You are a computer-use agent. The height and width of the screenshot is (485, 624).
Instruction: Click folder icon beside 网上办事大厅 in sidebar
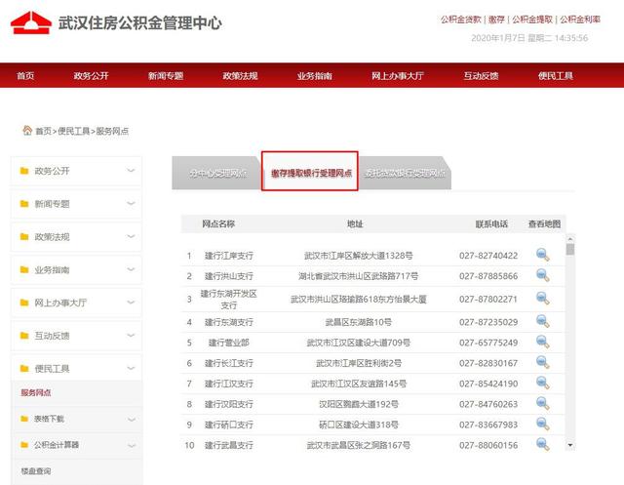coord(24,303)
